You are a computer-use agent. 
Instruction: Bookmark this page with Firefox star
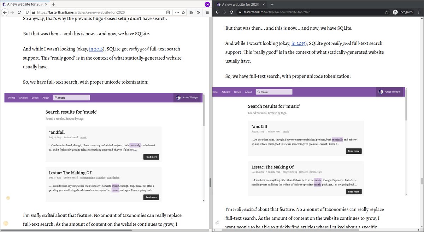[x=183, y=12]
